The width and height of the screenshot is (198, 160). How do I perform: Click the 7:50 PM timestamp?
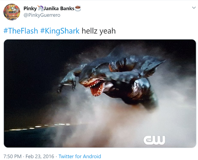click(x=12, y=157)
